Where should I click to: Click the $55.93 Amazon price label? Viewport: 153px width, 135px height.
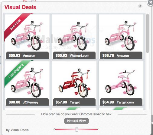coord(15,56)
